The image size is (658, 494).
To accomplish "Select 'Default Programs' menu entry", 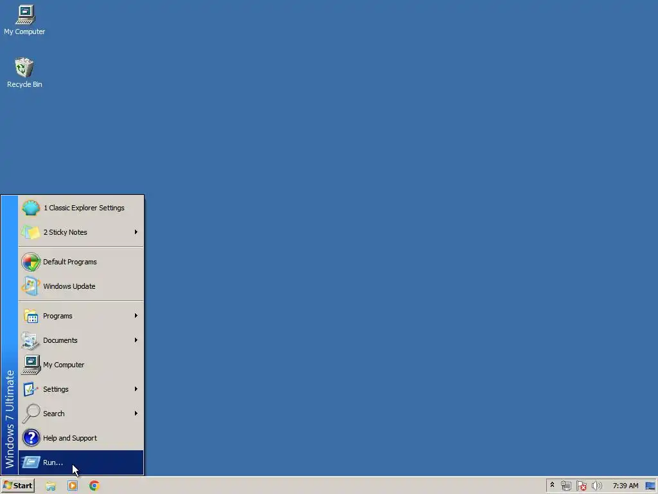I will click(x=81, y=262).
